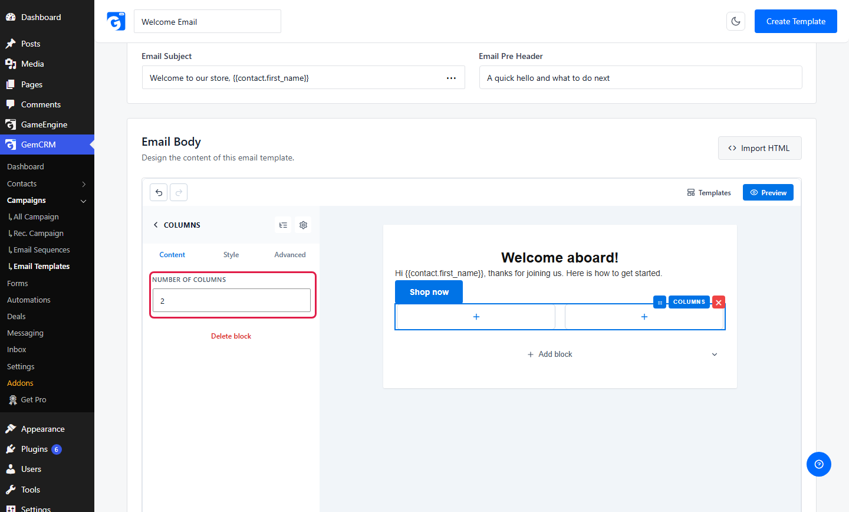
Task: Open the block tree list icon
Action: coord(283,225)
